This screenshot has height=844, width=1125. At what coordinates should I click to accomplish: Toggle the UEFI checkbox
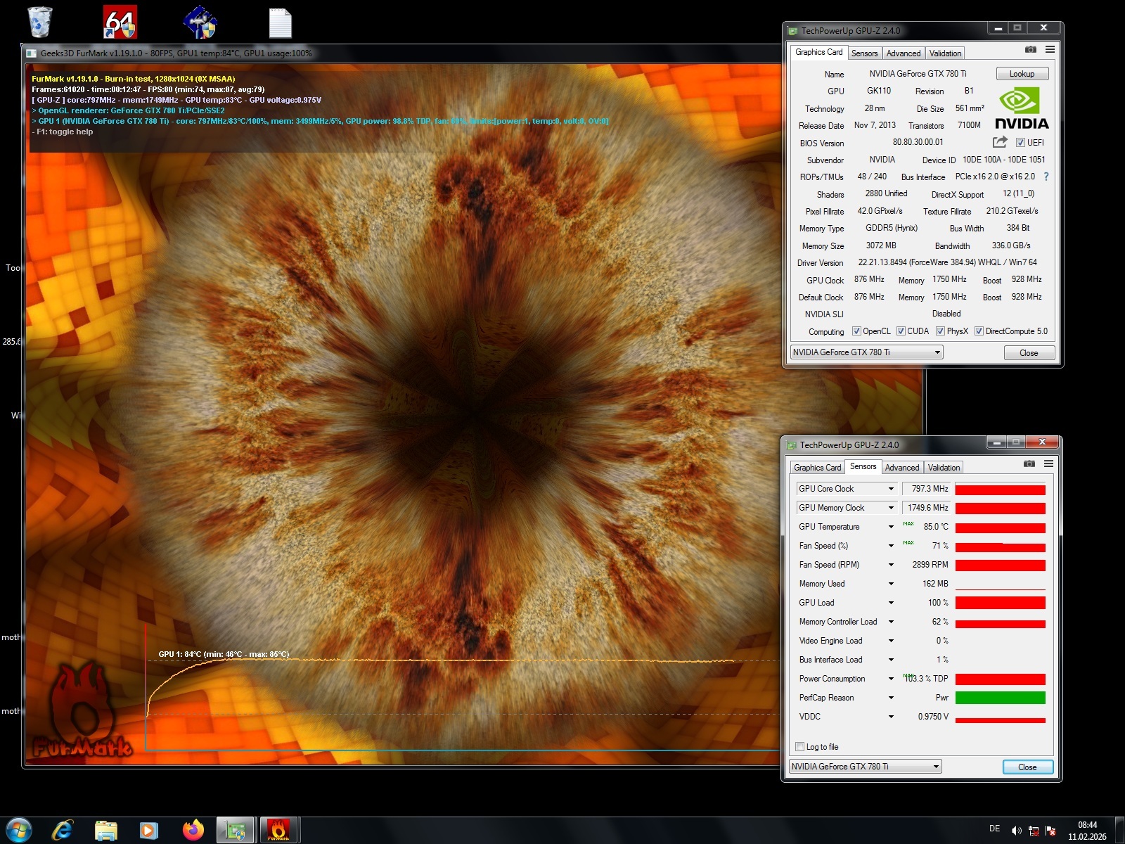click(x=1020, y=143)
